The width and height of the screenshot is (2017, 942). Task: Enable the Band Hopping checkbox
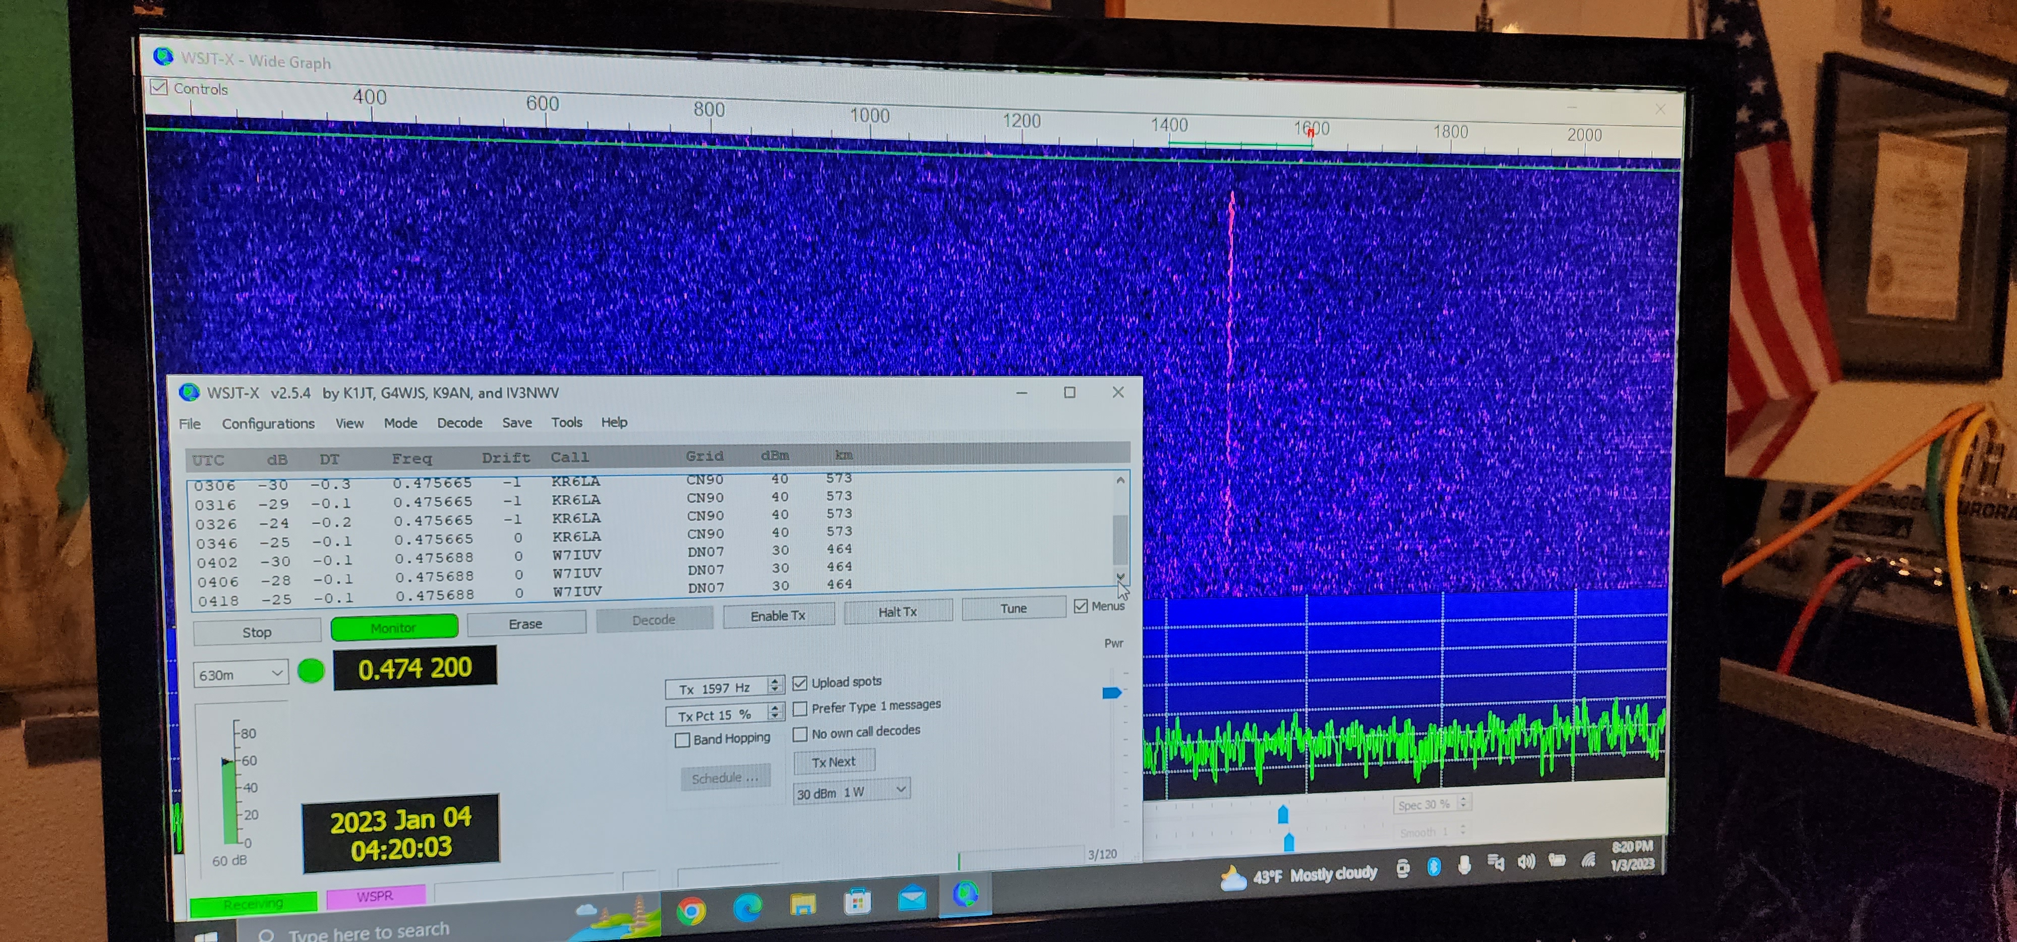coord(683,740)
